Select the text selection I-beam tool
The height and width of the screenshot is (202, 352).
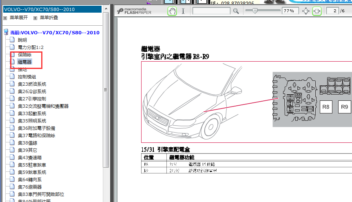[x=183, y=11]
